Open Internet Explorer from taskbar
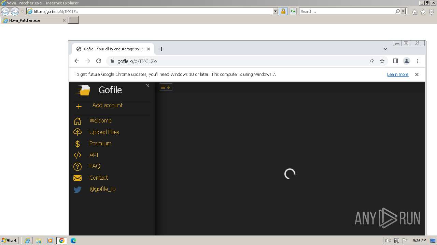Image resolution: width=437 pixels, height=245 pixels. point(27,241)
